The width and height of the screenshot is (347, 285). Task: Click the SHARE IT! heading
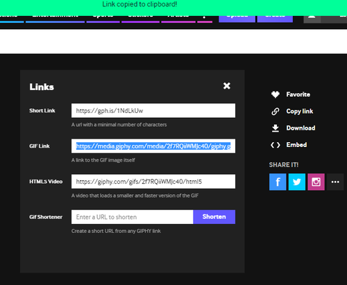pos(284,165)
